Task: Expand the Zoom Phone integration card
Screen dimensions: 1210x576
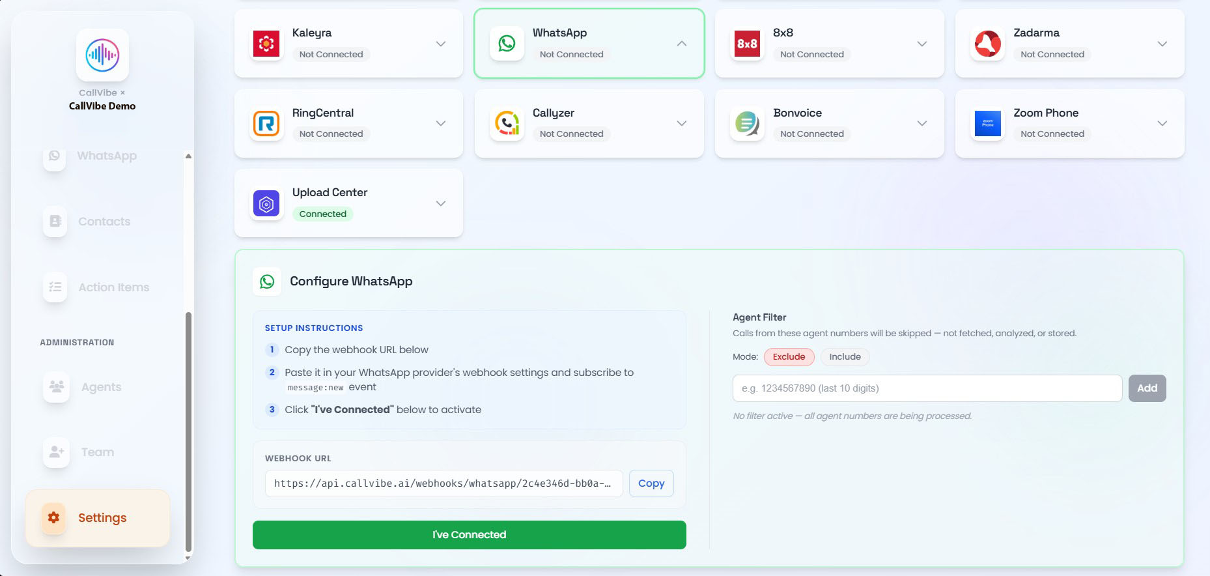Action: tap(1162, 123)
